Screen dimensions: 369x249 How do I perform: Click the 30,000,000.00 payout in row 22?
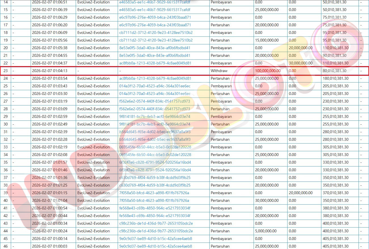(301, 63)
